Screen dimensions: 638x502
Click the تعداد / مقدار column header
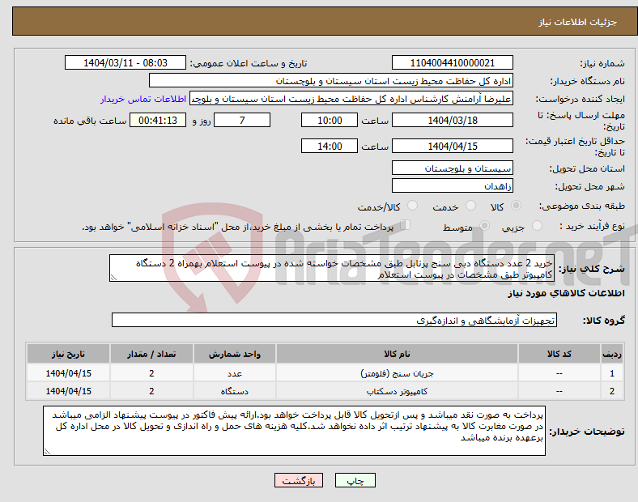pyautogui.click(x=151, y=354)
